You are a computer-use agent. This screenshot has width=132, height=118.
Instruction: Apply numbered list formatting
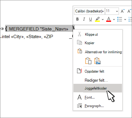pyautogui.click(x=130, y=19)
